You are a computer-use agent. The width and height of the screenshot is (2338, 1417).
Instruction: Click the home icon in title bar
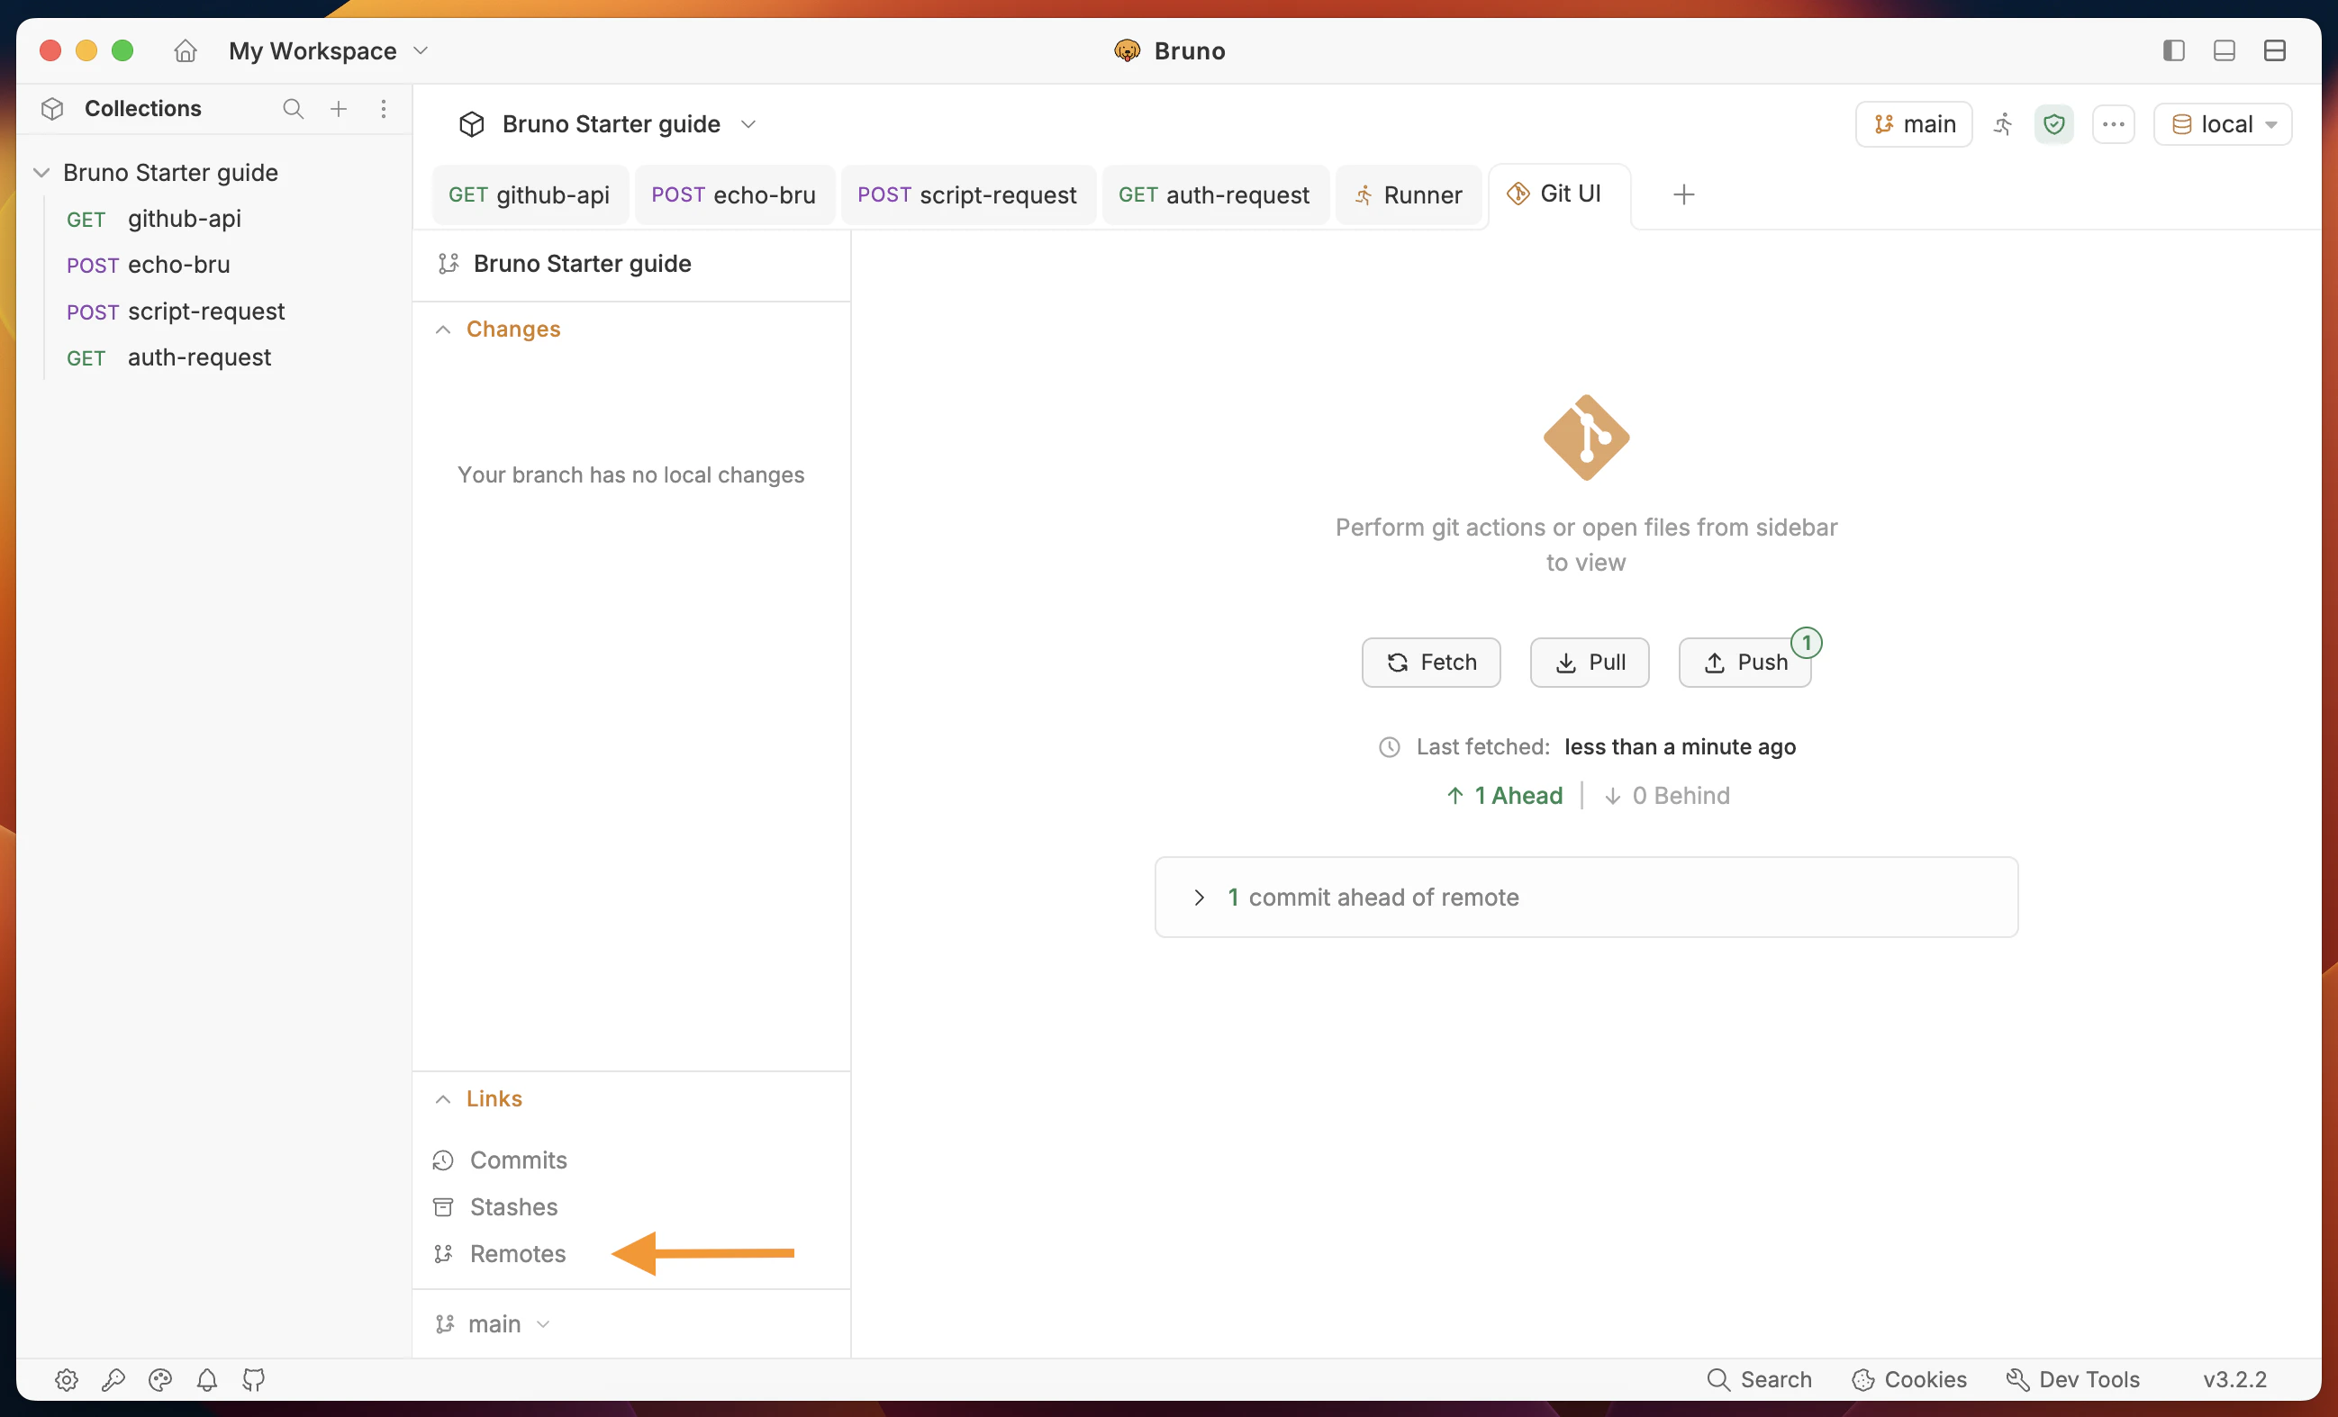tap(185, 50)
